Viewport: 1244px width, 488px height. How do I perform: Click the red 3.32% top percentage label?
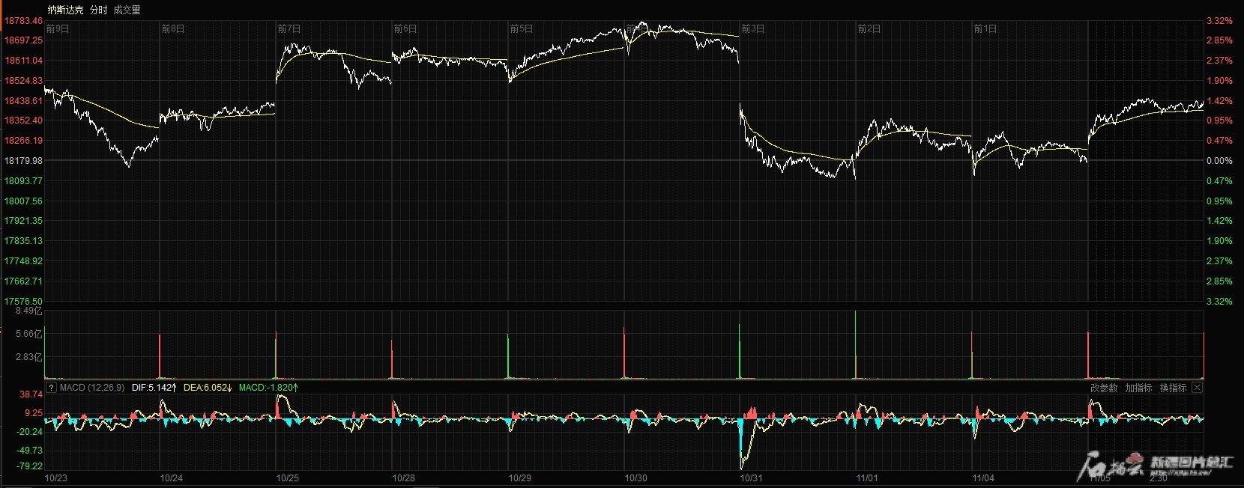(x=1219, y=21)
